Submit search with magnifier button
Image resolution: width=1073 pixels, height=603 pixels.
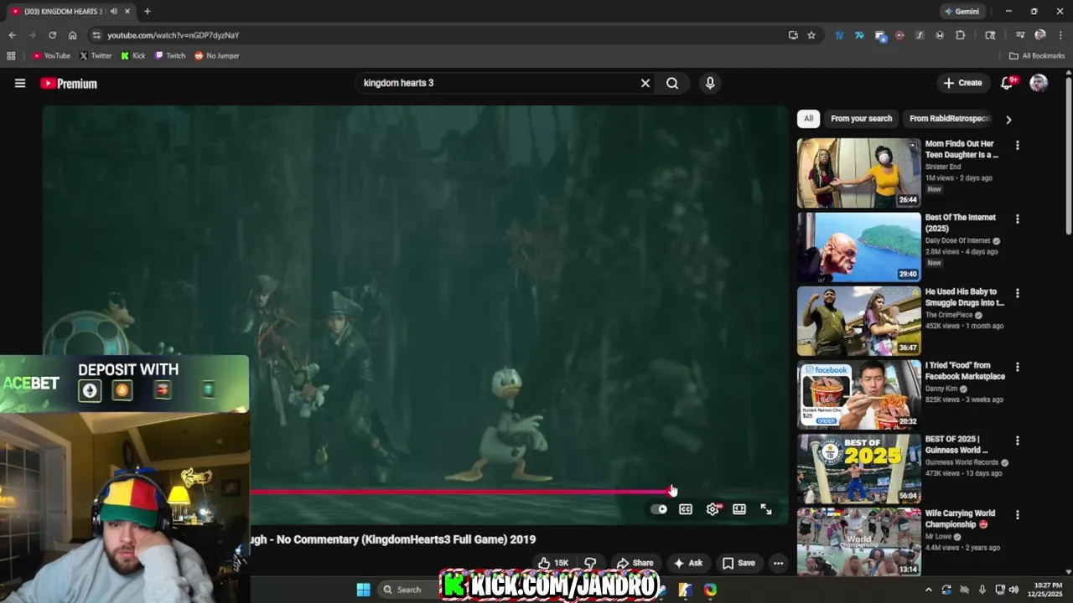click(x=672, y=83)
